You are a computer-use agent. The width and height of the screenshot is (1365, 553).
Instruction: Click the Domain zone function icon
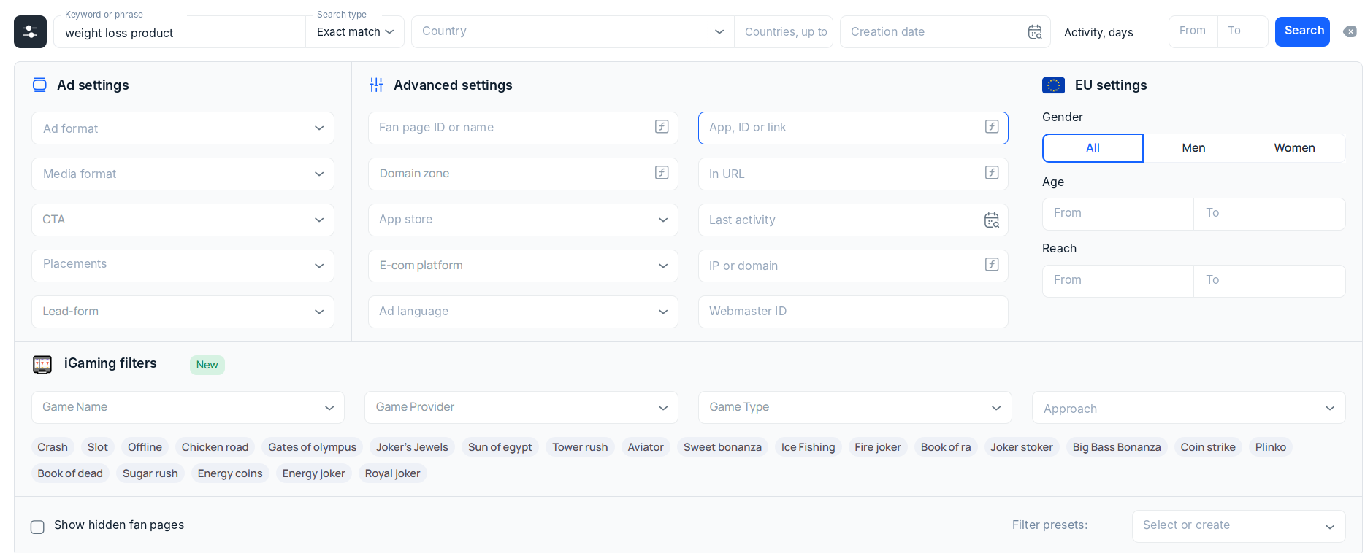[x=662, y=173]
